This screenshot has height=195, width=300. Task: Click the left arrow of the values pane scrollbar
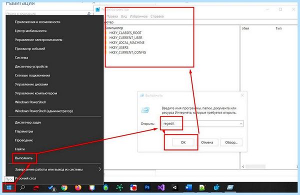pos(243,166)
